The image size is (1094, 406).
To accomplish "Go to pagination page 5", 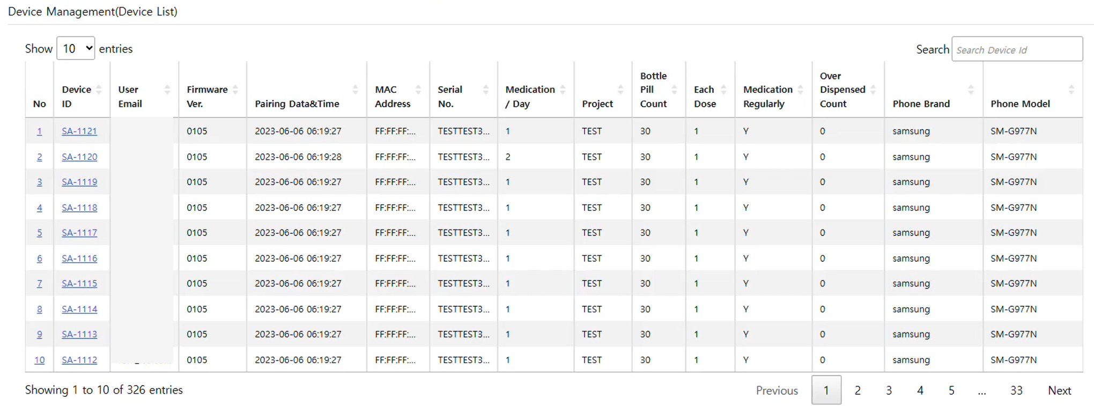I will coord(951,390).
